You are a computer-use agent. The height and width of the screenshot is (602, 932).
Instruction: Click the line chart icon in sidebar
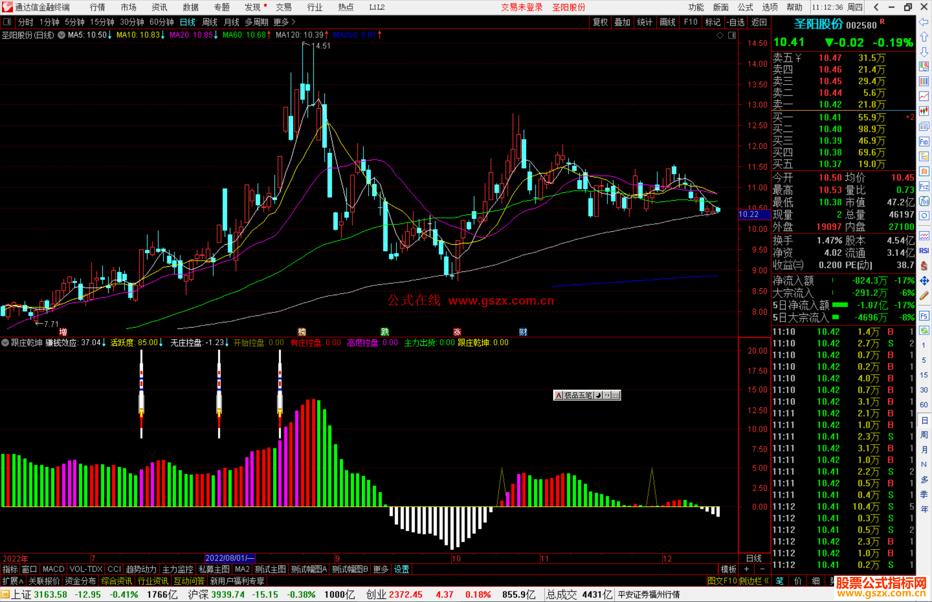924,96
